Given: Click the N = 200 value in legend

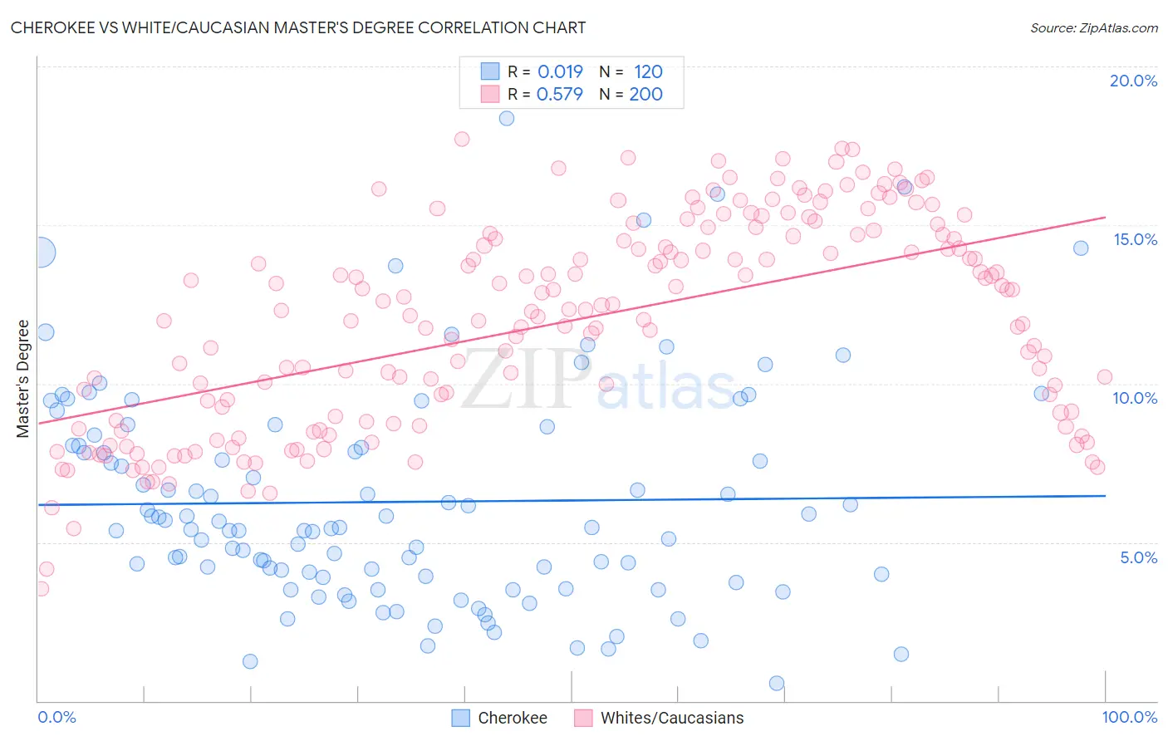Looking at the screenshot, I should 631,94.
